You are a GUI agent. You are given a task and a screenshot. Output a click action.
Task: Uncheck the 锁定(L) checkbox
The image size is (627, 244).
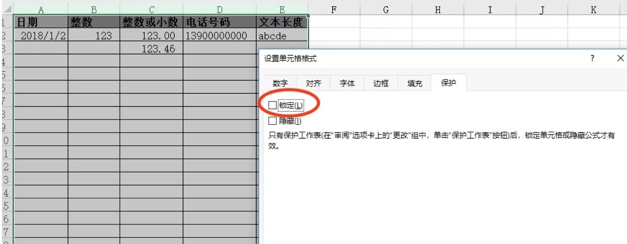273,105
